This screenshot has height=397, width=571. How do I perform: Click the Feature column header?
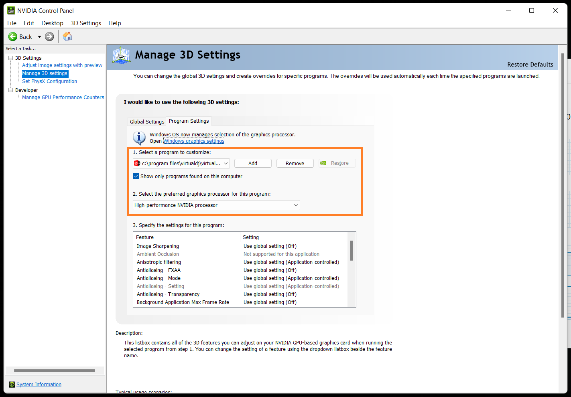187,237
